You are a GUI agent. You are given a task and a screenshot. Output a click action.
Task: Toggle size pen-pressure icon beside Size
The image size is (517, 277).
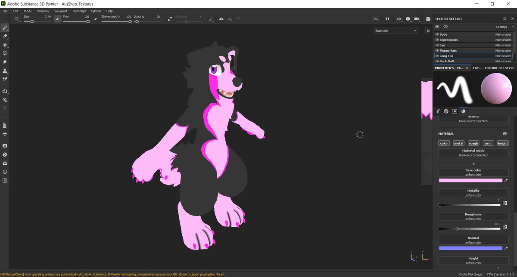click(x=57, y=19)
